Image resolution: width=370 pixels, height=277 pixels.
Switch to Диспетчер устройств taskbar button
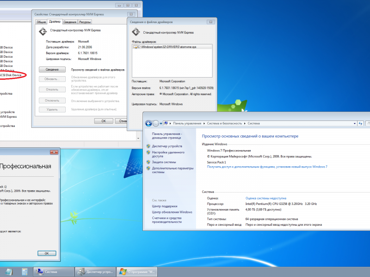[x=95, y=271]
